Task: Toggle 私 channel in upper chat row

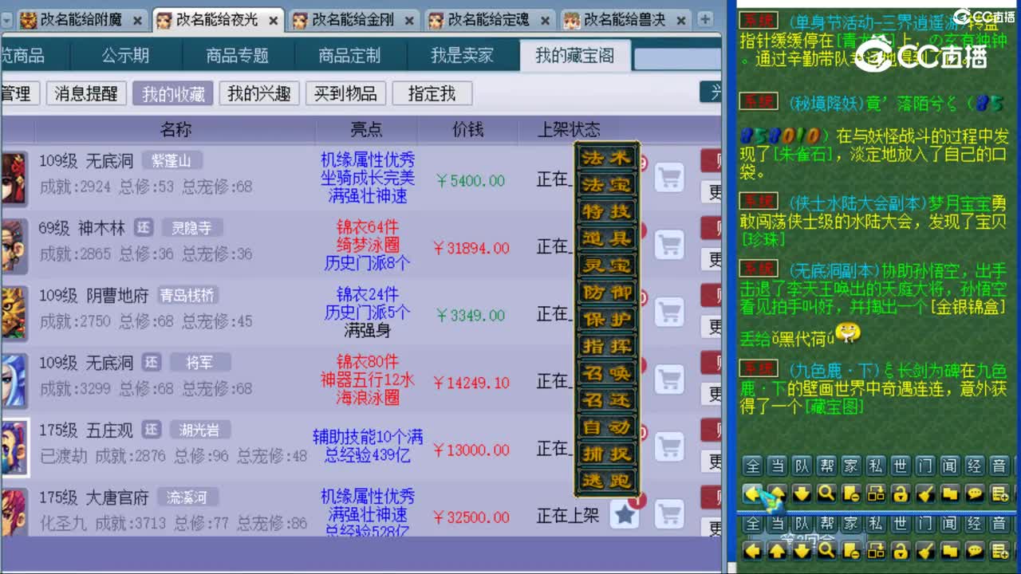Action: point(876,466)
